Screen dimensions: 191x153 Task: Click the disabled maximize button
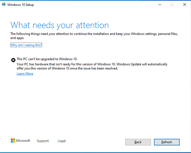pos(172,5)
